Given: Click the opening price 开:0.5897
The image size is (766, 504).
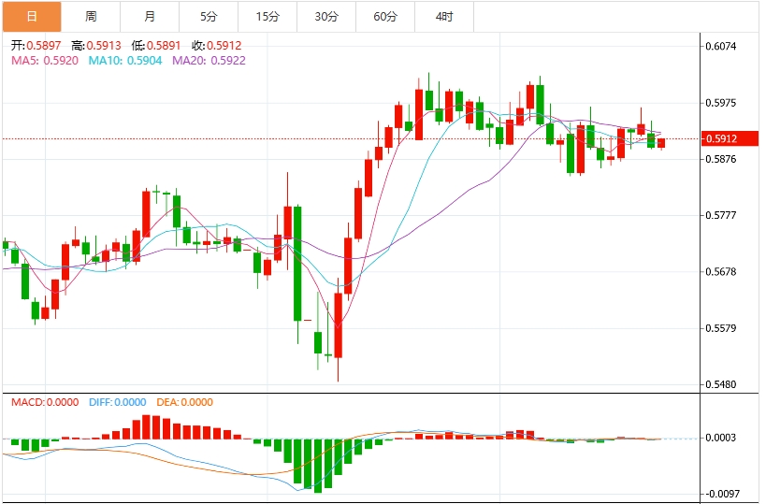Looking at the screenshot, I should click(x=36, y=46).
